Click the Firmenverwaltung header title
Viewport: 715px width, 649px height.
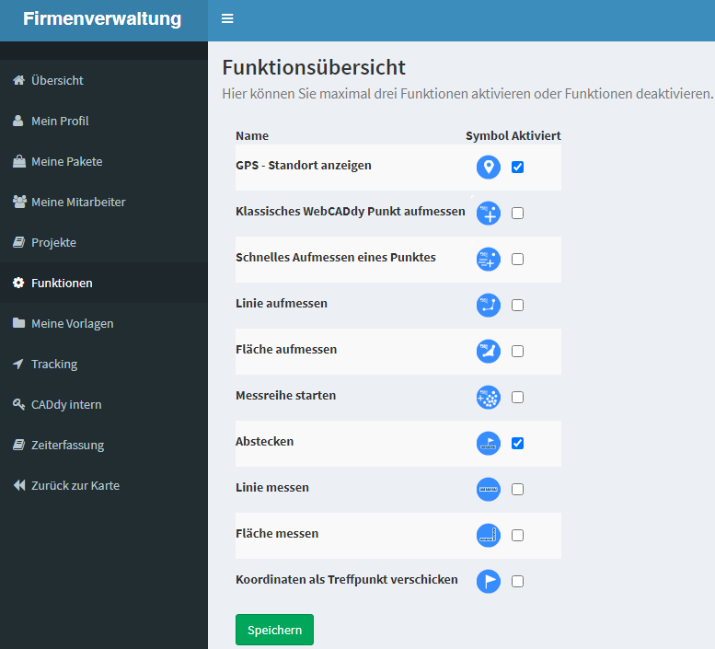102,19
